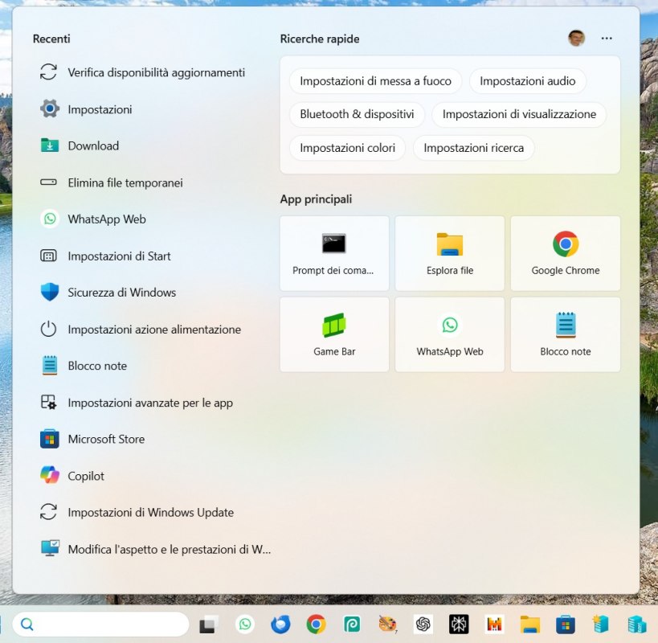Viewport: 658px width, 643px height.
Task: Open the three-dot options menu
Action: (607, 38)
